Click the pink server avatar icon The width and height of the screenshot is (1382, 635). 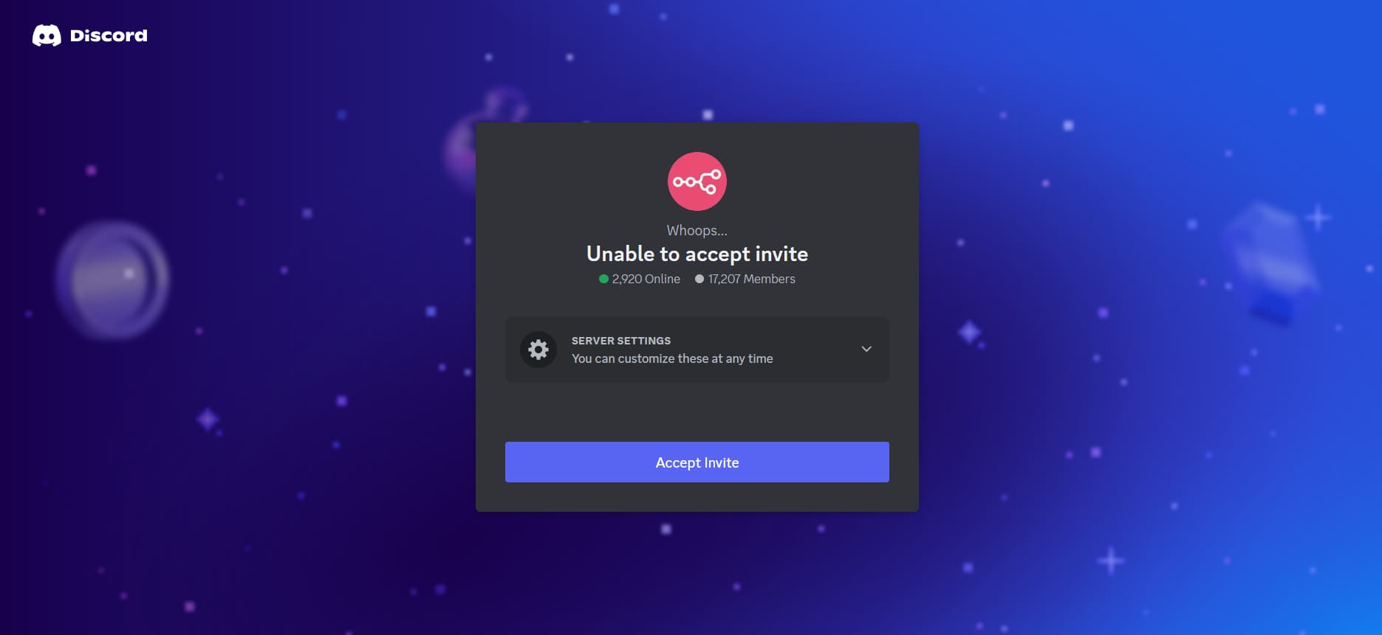(697, 181)
